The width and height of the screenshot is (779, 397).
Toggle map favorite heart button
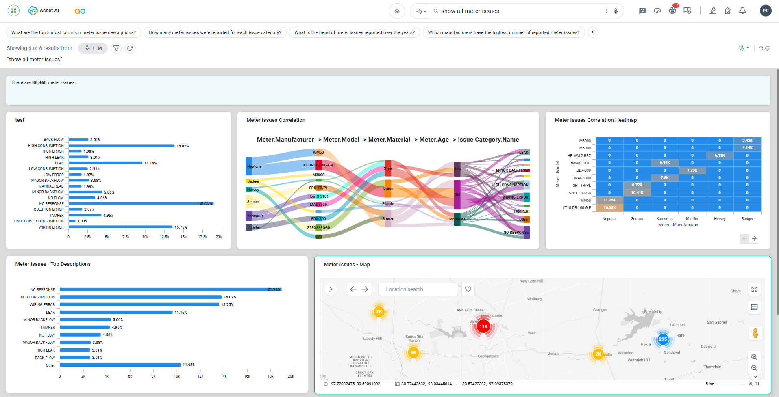click(x=468, y=289)
